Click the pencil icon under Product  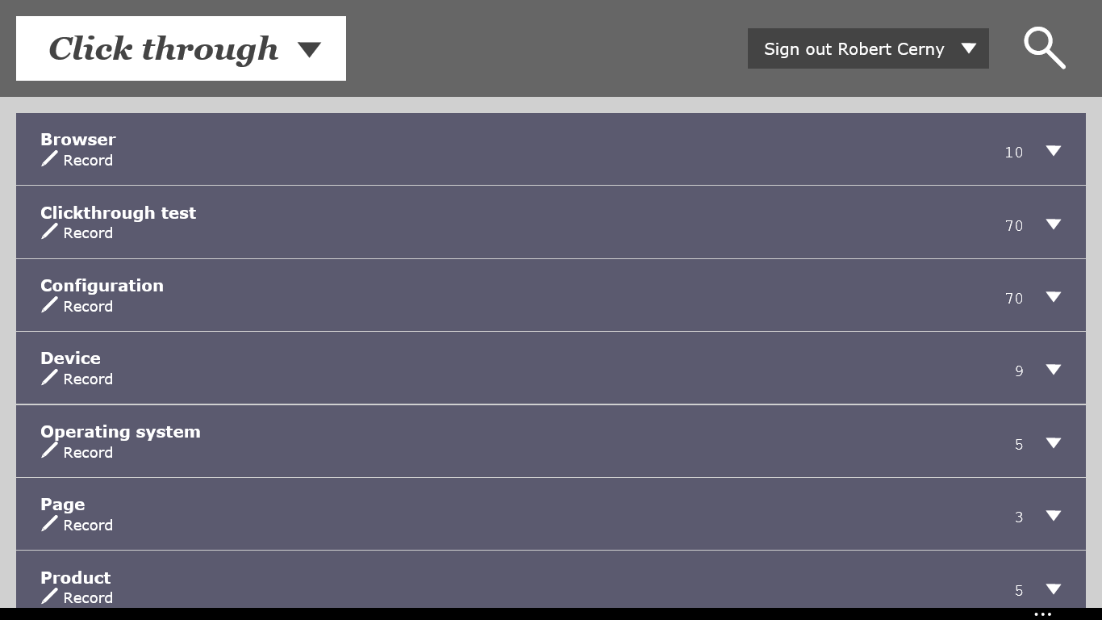tap(49, 597)
